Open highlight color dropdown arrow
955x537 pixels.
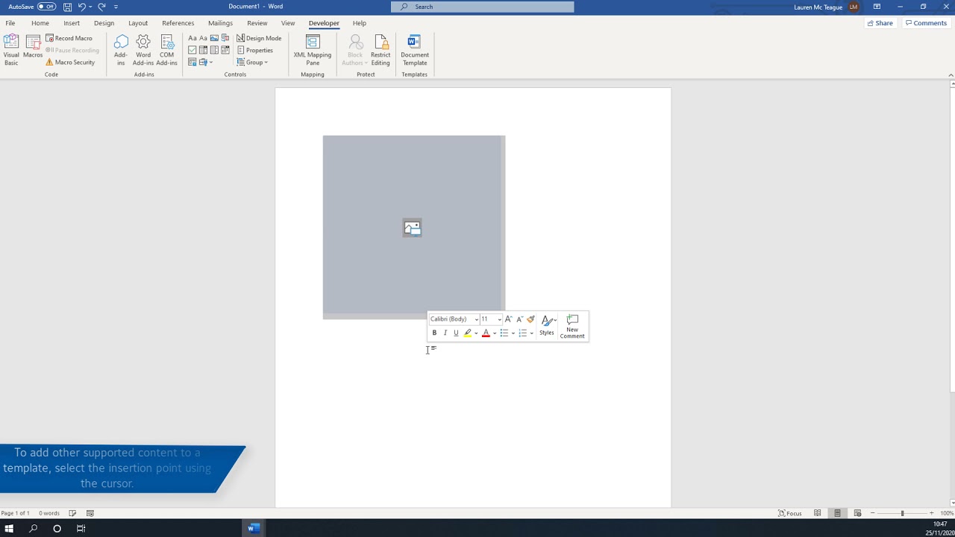476,333
